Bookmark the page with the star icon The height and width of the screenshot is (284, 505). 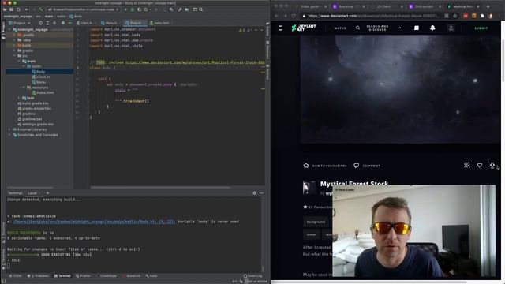point(454,16)
